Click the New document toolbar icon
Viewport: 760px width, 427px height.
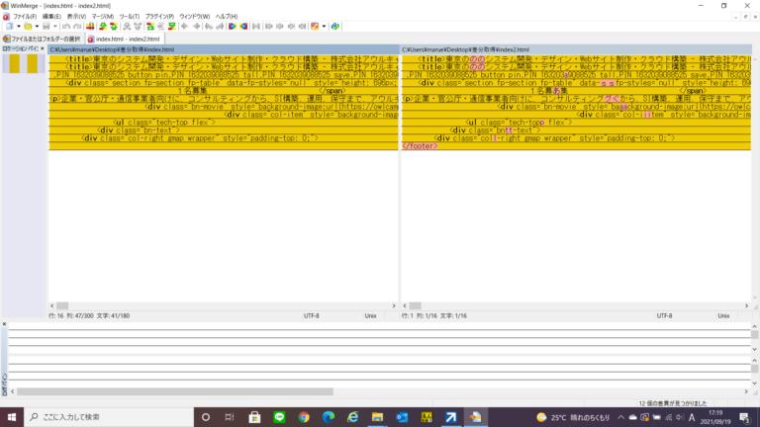pyautogui.click(x=6, y=27)
